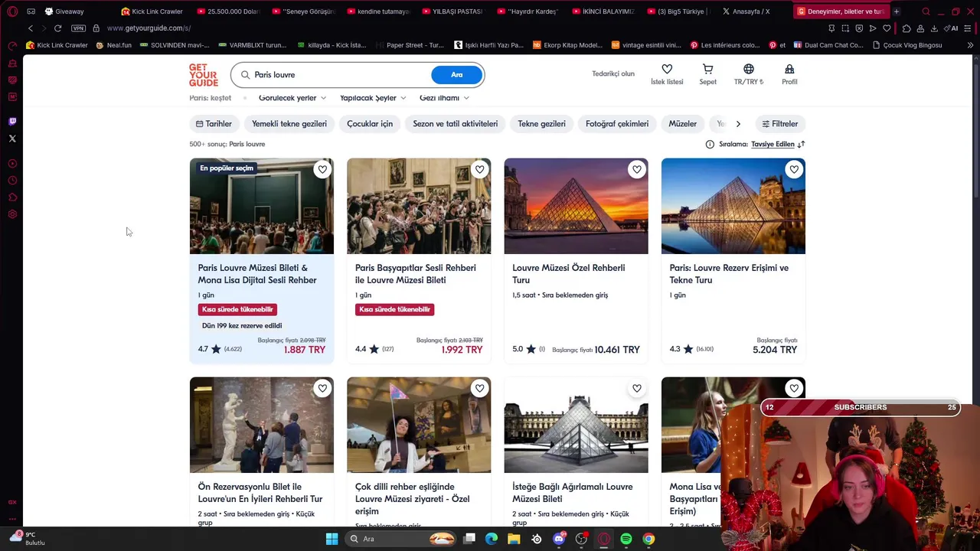Click the browser address bar URL

[149, 28]
